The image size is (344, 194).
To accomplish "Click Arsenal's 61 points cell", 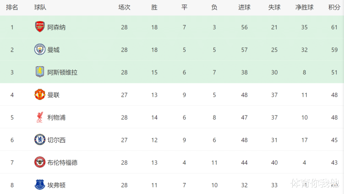I will tap(334, 27).
